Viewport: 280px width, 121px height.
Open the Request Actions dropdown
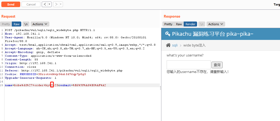(40, 24)
